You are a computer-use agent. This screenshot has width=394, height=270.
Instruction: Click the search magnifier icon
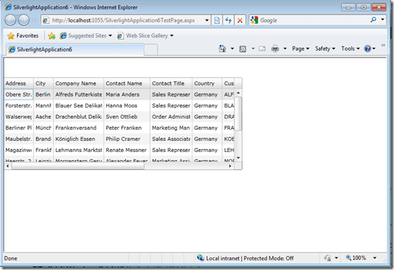click(x=373, y=20)
